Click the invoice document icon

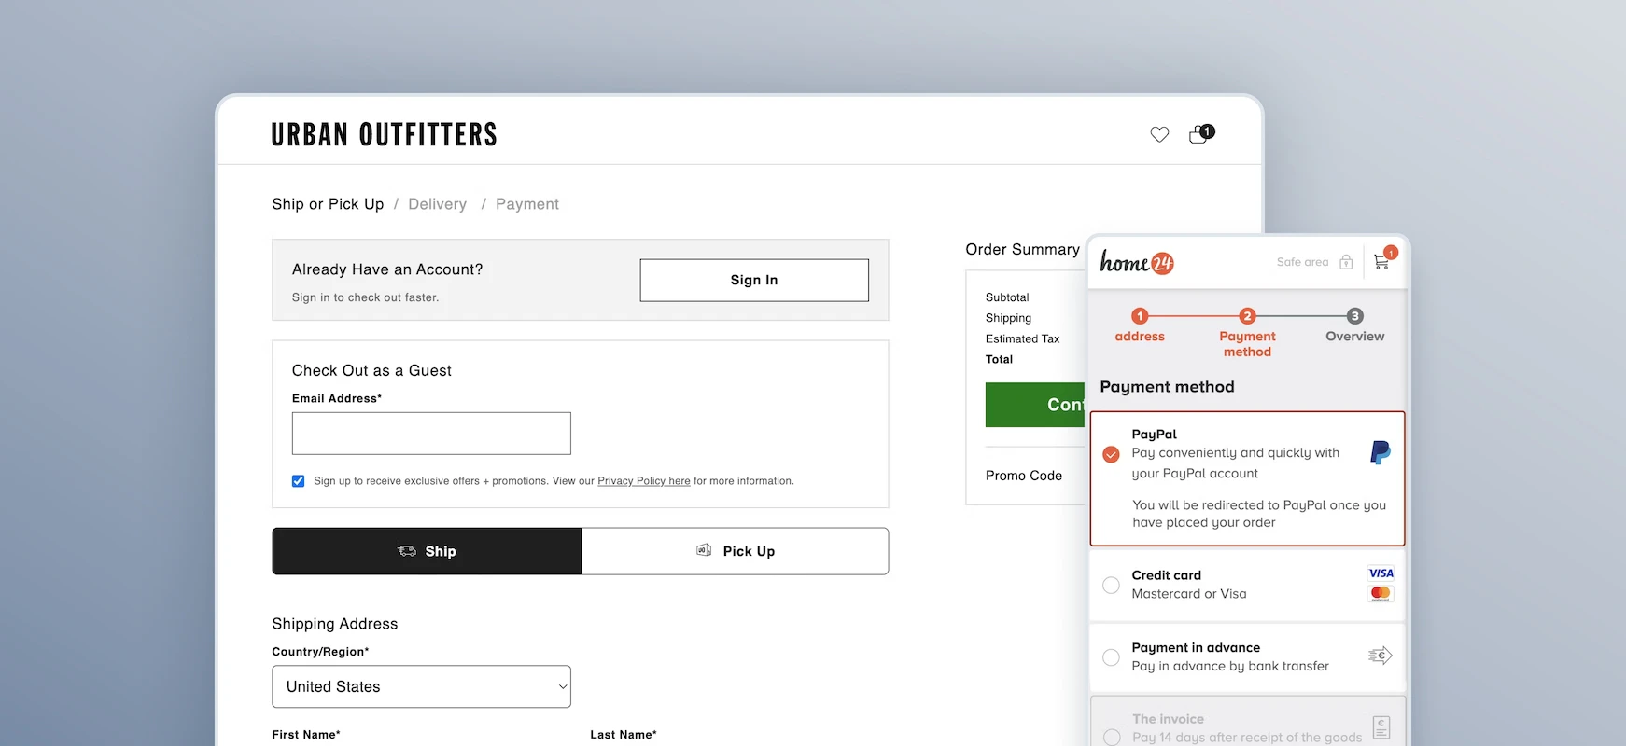click(1381, 726)
